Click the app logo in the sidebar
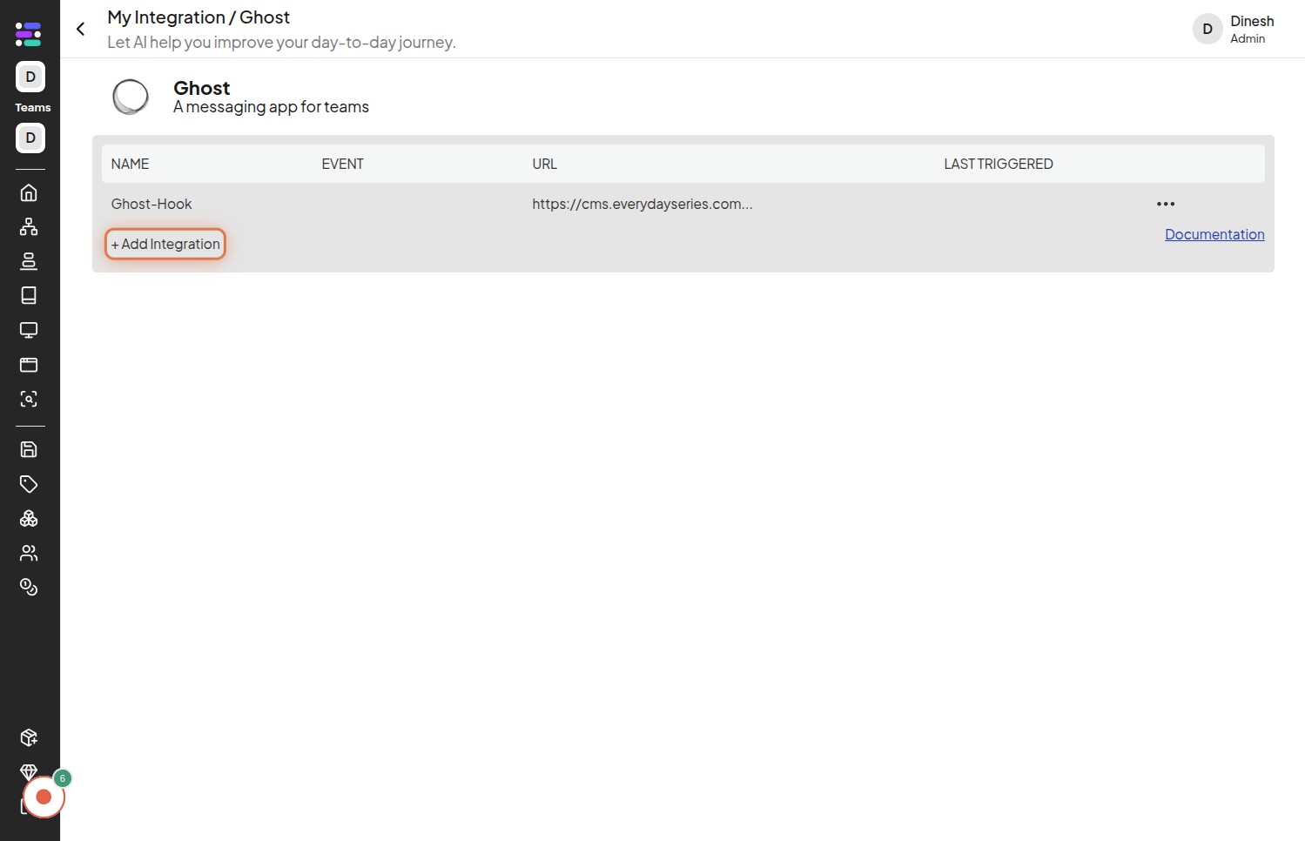Image resolution: width=1305 pixels, height=841 pixels. 29,34
